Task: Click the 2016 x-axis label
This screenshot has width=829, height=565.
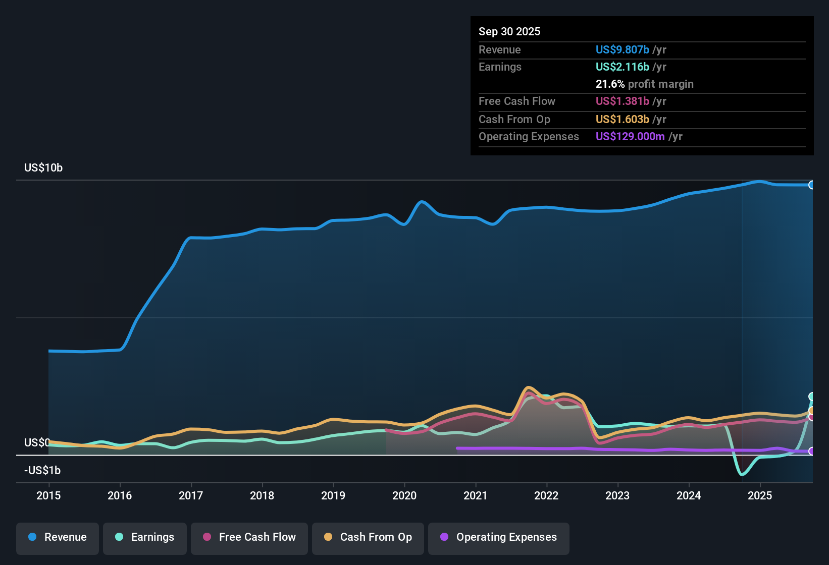Action: 120,495
